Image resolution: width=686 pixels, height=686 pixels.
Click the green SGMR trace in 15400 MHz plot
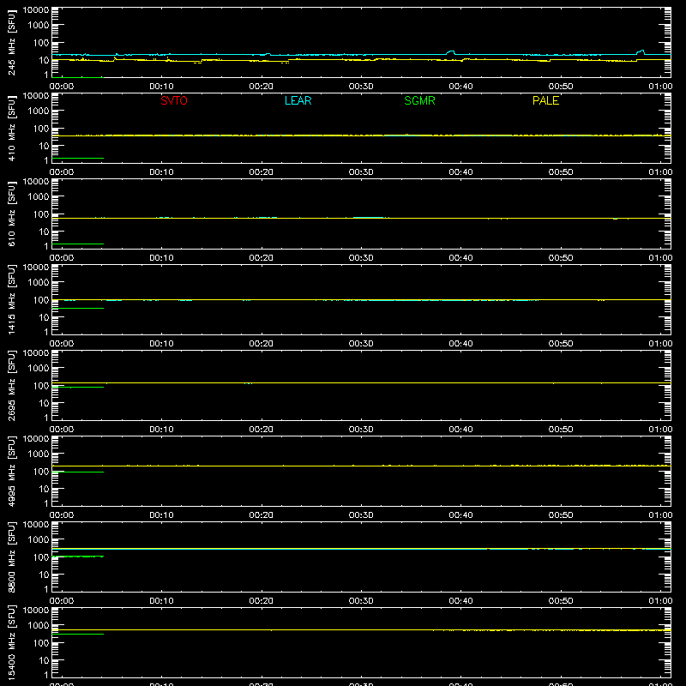coord(78,634)
